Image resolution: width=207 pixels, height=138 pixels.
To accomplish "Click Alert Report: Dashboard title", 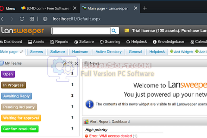I will click(x=110, y=122).
